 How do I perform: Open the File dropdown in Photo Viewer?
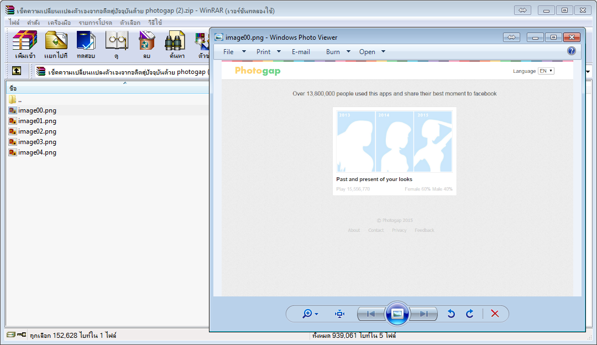pos(234,52)
